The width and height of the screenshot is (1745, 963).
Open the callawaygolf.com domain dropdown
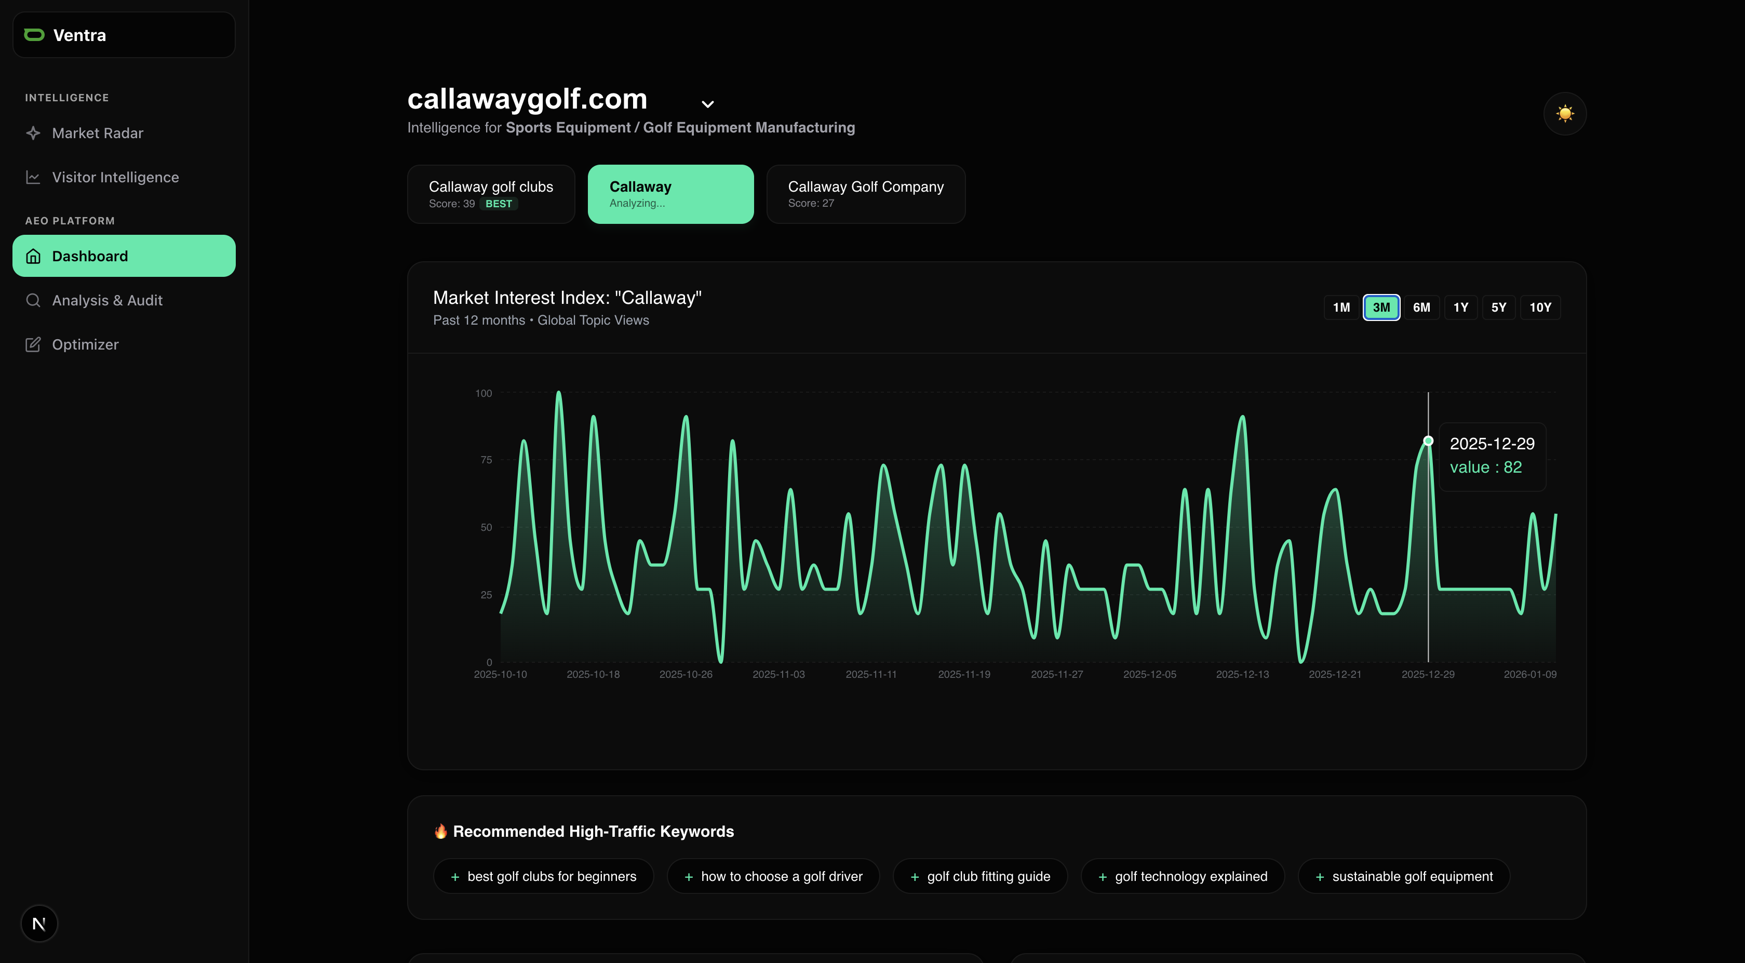[x=707, y=104]
